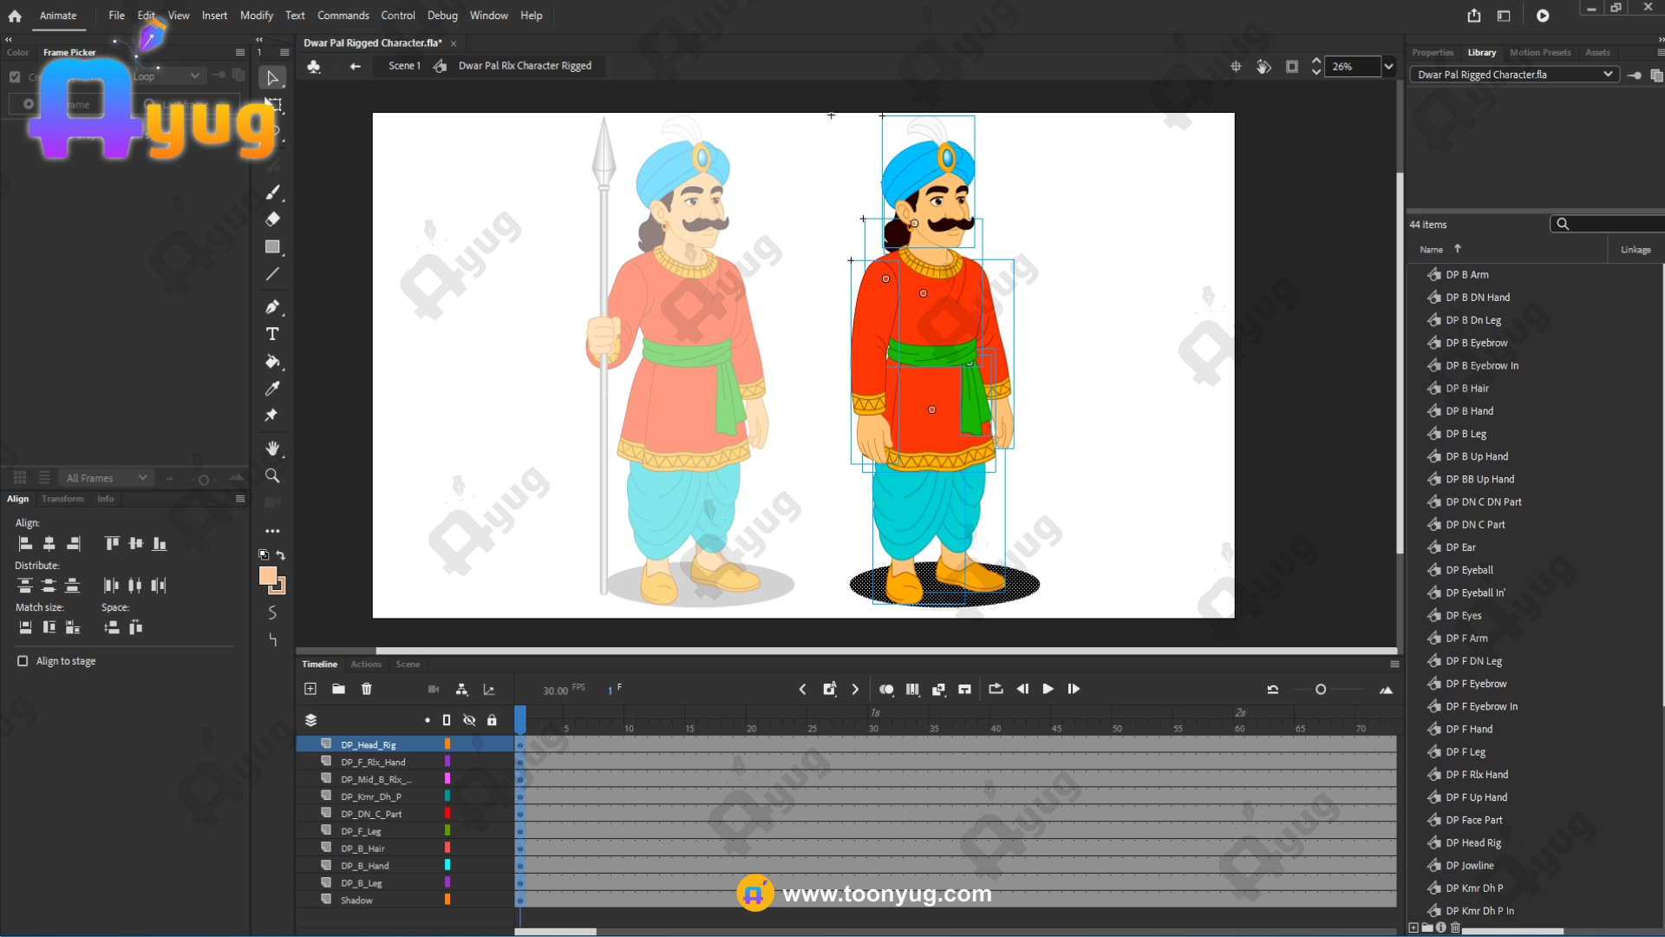Select DP Head Rig library item
Viewport: 1665px width, 937px height.
click(x=1472, y=842)
